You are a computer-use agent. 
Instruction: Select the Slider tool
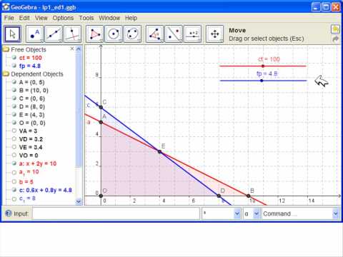(x=193, y=34)
